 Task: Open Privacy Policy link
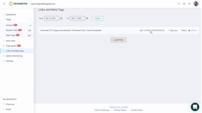(x=120, y=110)
